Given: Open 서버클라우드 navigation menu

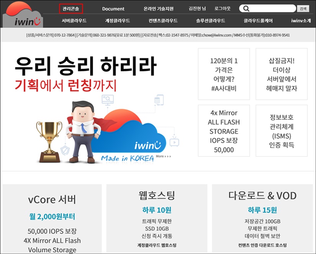Looking at the screenshot, I should pos(74,21).
